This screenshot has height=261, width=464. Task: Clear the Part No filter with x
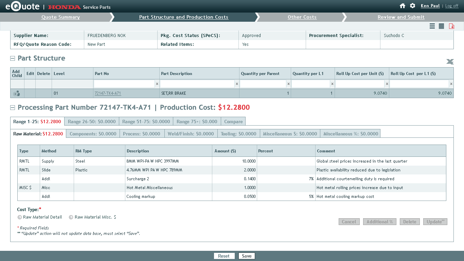tap(157, 84)
